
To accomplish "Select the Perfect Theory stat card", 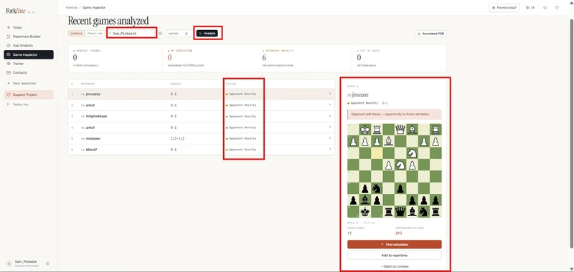I will (116, 58).
